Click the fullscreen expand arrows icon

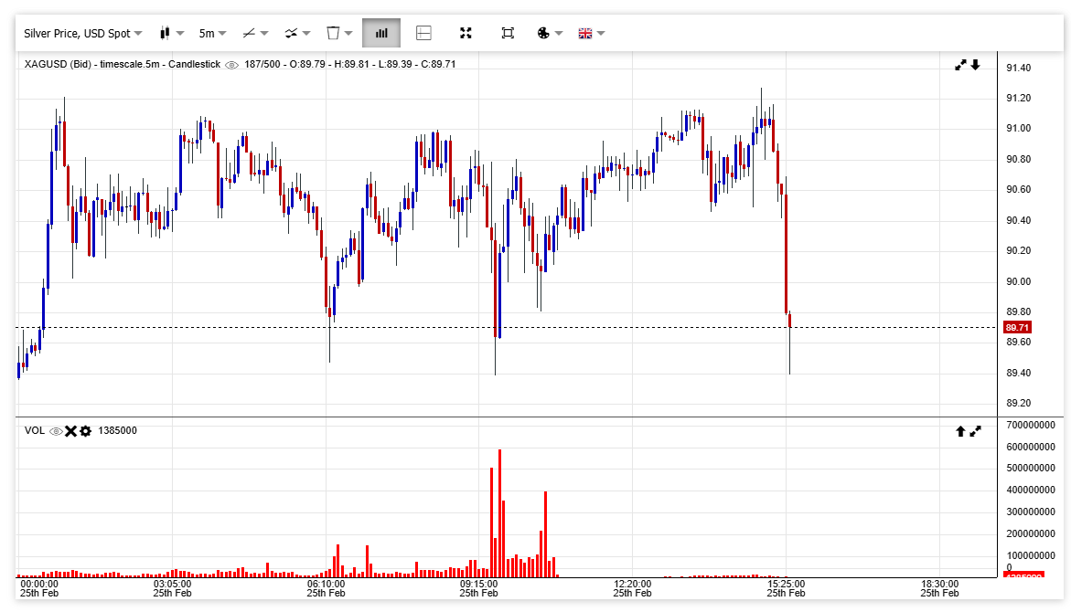point(466,33)
